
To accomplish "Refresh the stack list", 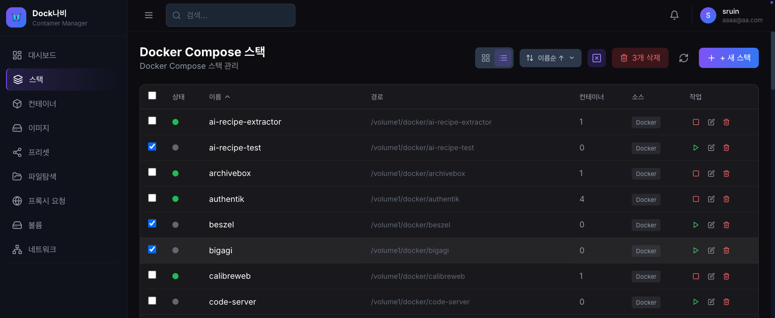I will point(684,58).
